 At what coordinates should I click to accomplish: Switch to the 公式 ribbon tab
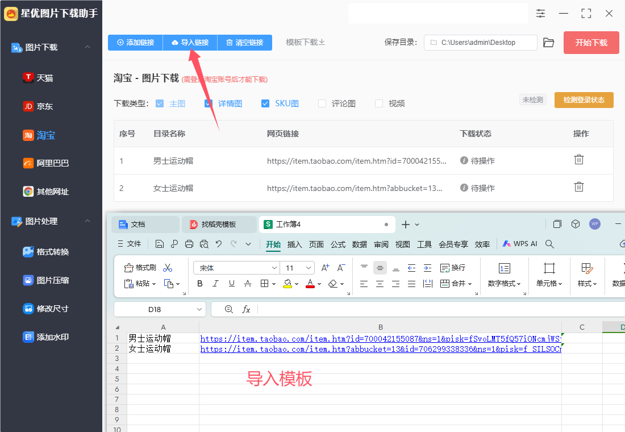(338, 244)
